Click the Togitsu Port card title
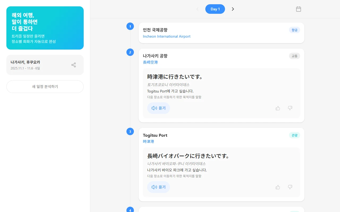This screenshot has height=212, width=340. (155, 135)
